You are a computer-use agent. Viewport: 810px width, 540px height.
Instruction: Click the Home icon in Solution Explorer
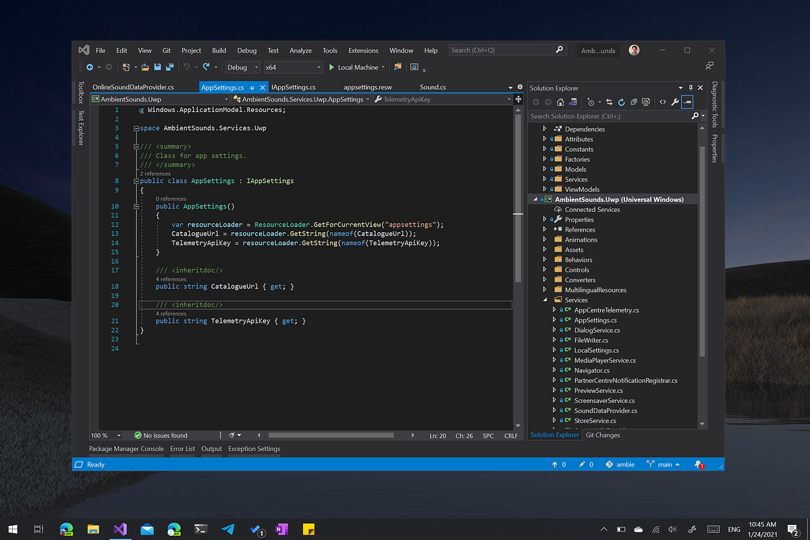(560, 101)
